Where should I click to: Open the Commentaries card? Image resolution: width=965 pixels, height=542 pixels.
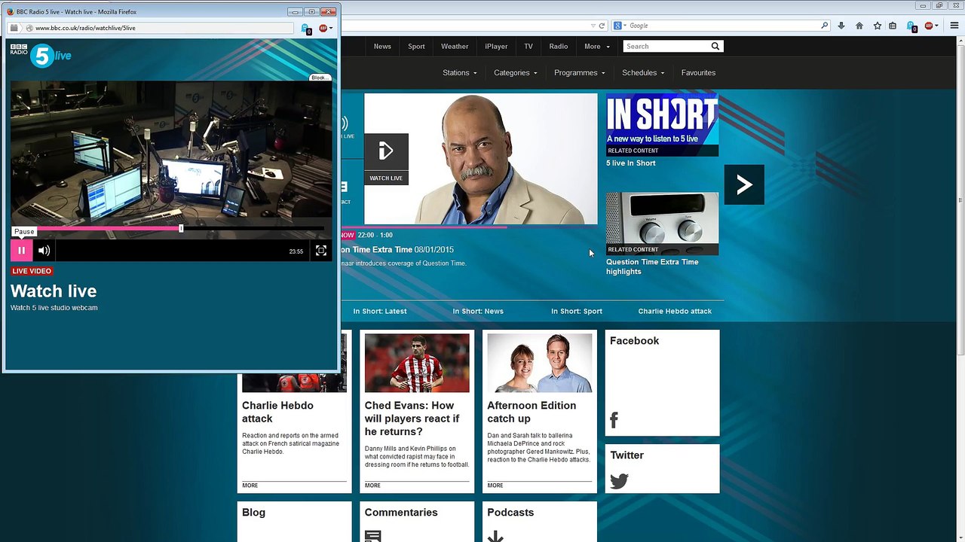coord(417,522)
